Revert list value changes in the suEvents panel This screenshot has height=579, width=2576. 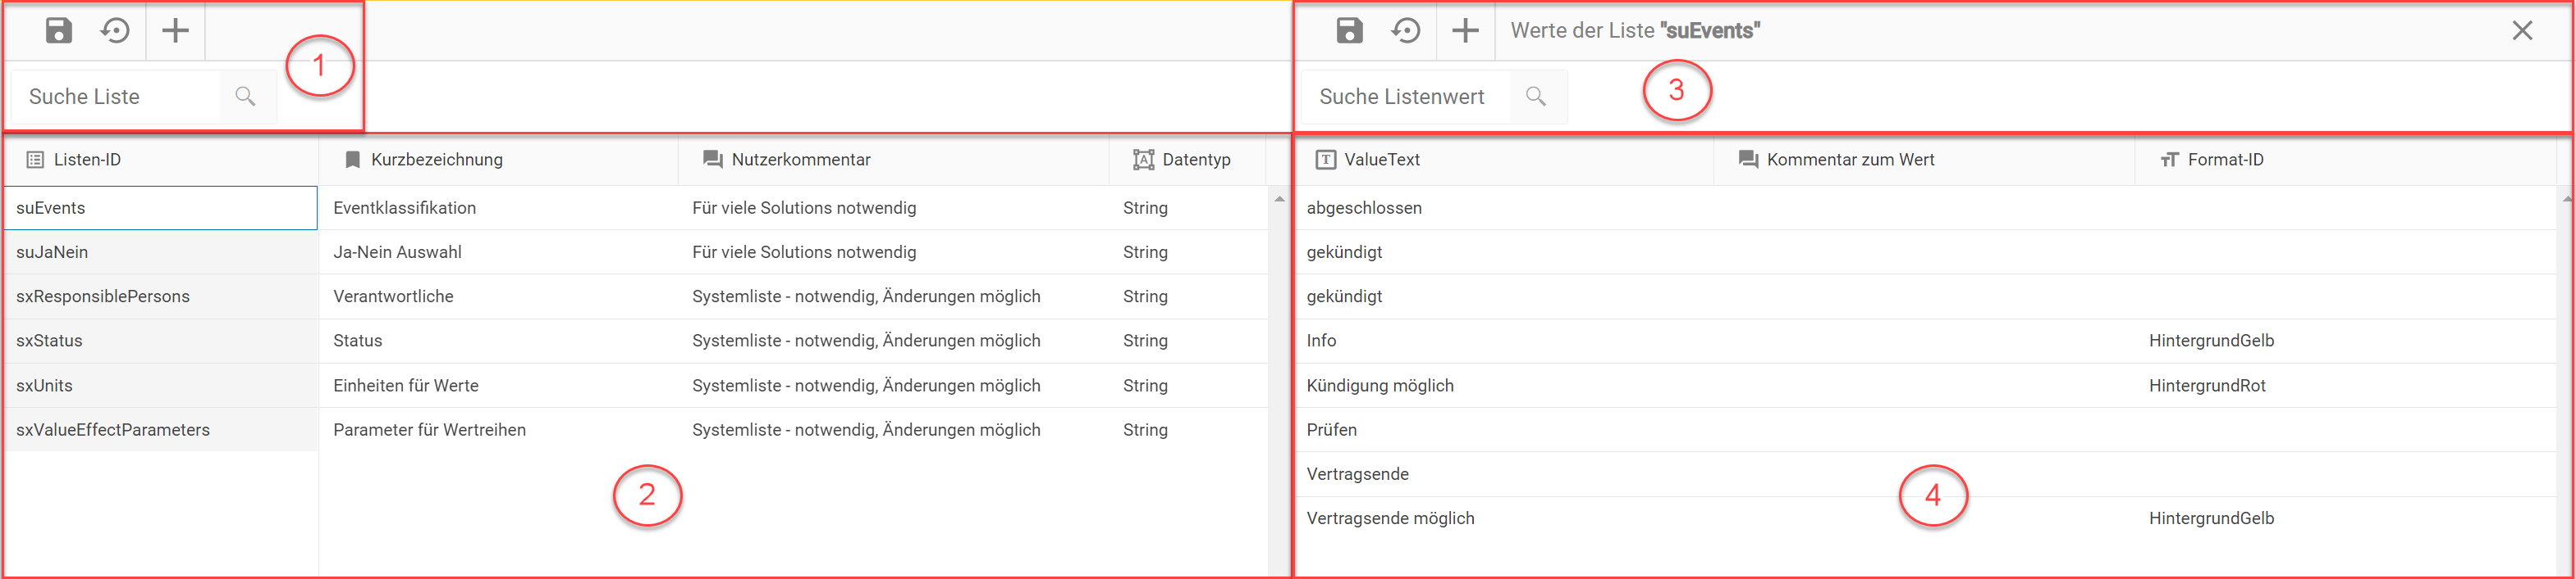(1406, 31)
